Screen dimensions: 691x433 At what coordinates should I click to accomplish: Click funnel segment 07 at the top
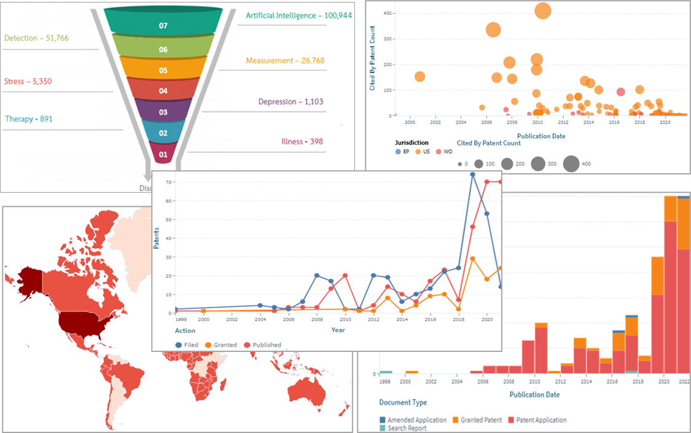(163, 26)
